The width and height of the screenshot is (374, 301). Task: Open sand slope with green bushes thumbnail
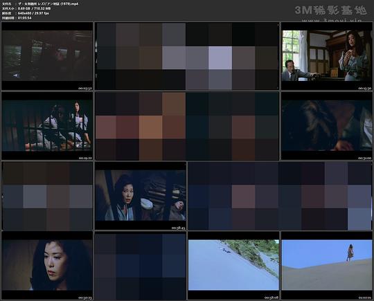pos(233,266)
